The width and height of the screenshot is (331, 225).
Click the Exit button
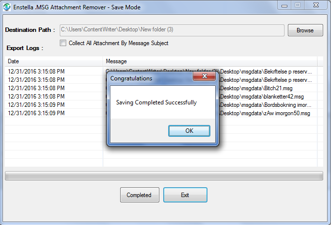click(x=185, y=195)
